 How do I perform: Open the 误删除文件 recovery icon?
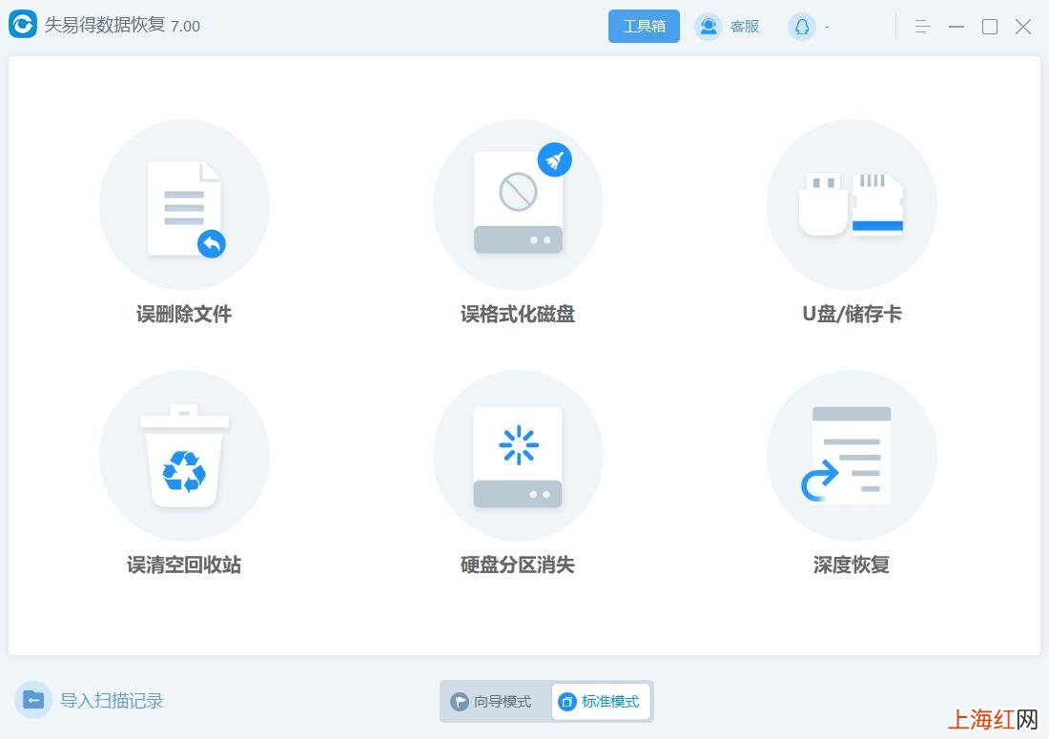184,205
